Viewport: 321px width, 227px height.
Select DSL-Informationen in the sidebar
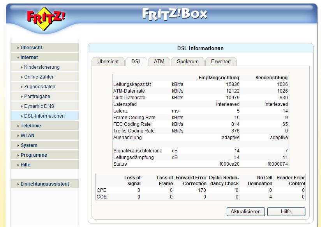click(44, 116)
